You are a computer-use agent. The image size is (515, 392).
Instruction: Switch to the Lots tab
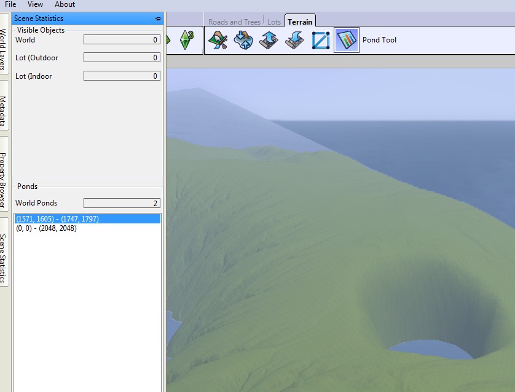coord(274,22)
